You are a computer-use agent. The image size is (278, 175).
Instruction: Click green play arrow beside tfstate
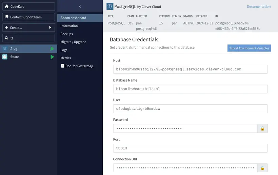pos(52,57)
